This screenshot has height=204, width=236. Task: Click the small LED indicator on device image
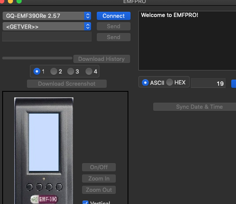(44, 179)
